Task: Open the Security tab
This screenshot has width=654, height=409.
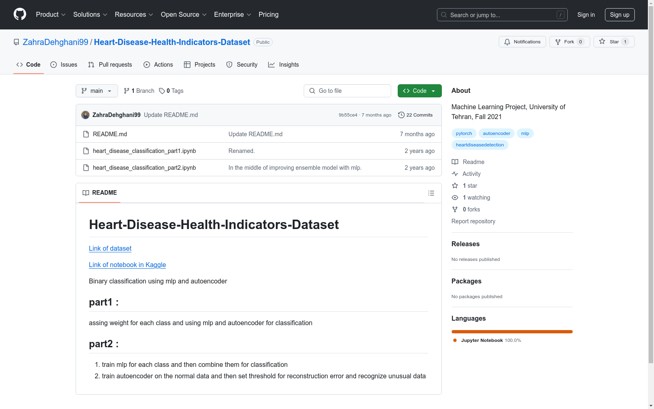Action: pyautogui.click(x=242, y=65)
